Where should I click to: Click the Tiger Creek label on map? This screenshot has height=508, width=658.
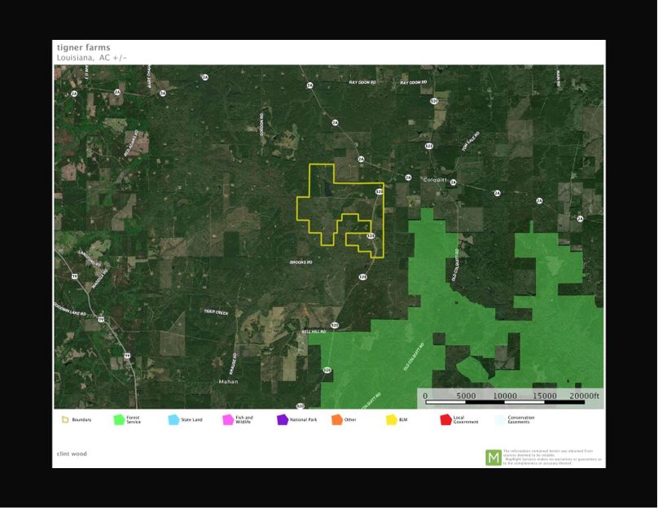point(216,312)
